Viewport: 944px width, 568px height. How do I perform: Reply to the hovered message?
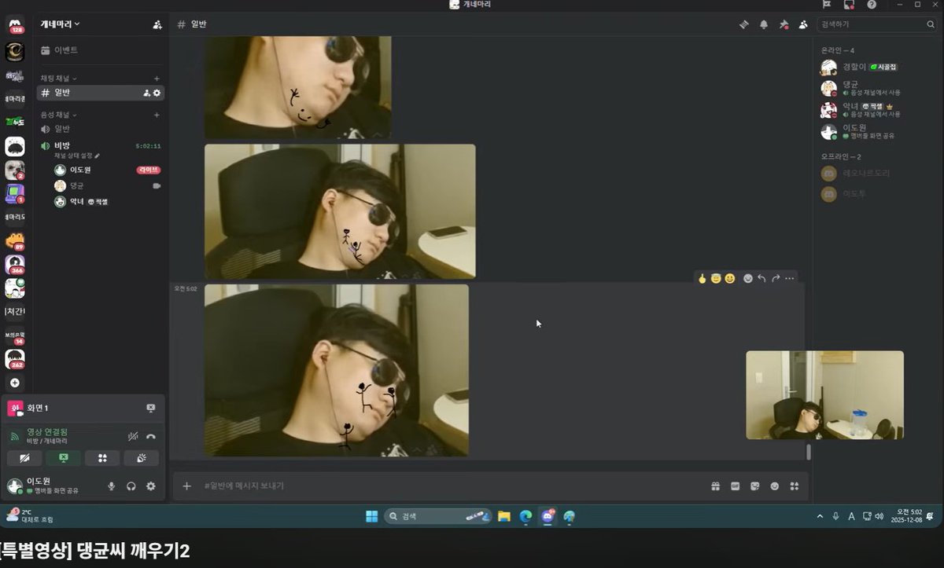(x=761, y=278)
